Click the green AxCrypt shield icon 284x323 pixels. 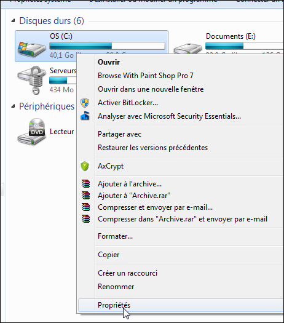pos(85,166)
